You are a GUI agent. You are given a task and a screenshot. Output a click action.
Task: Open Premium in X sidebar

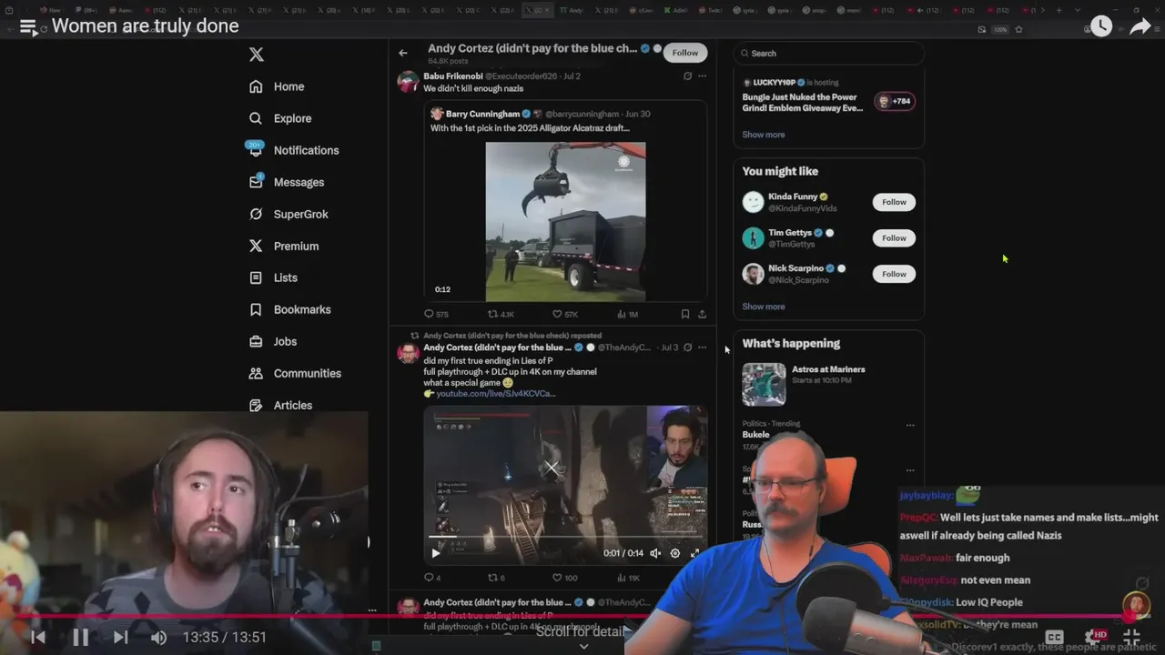284,246
